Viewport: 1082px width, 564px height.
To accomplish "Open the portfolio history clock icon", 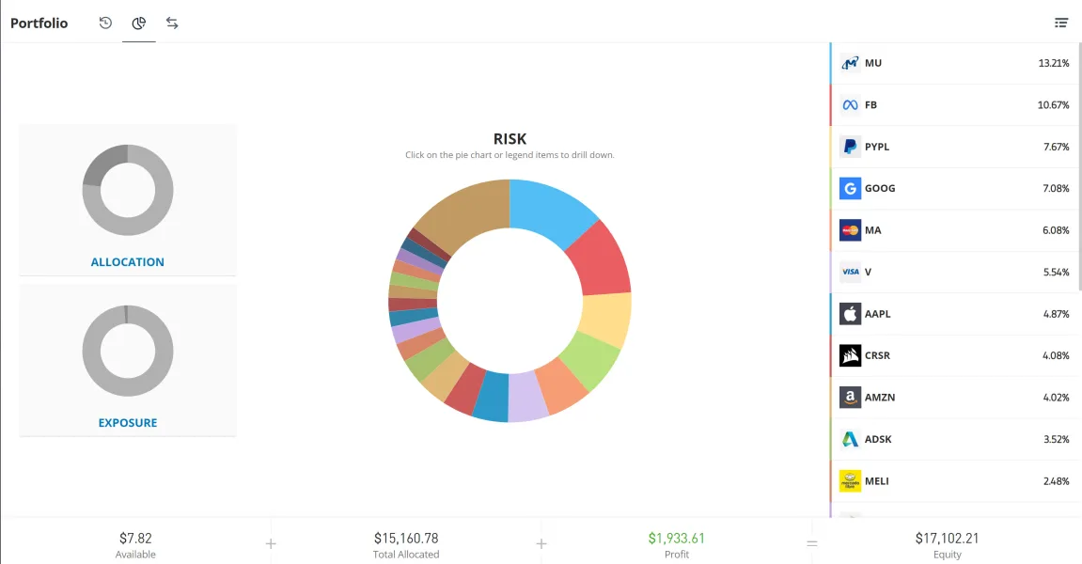I will click(x=105, y=23).
